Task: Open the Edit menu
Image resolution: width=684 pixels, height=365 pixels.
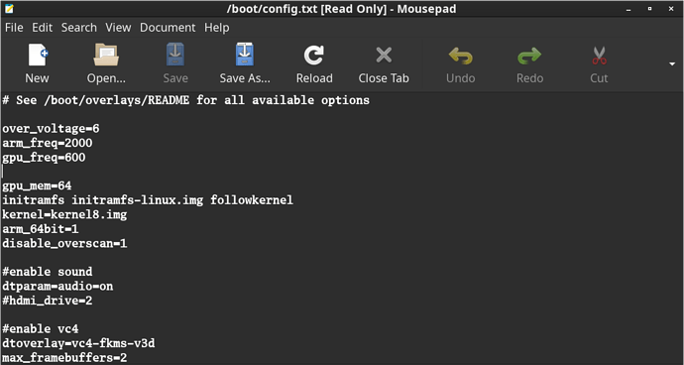Action: click(42, 28)
